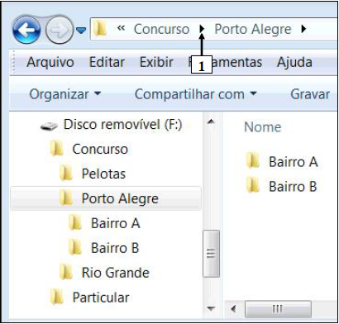
Task: Click the Concurso folder icon in tree
Action: pyautogui.click(x=57, y=149)
